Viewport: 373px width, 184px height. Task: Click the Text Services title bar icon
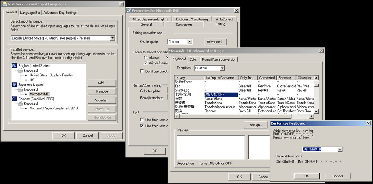[x=4, y=4]
